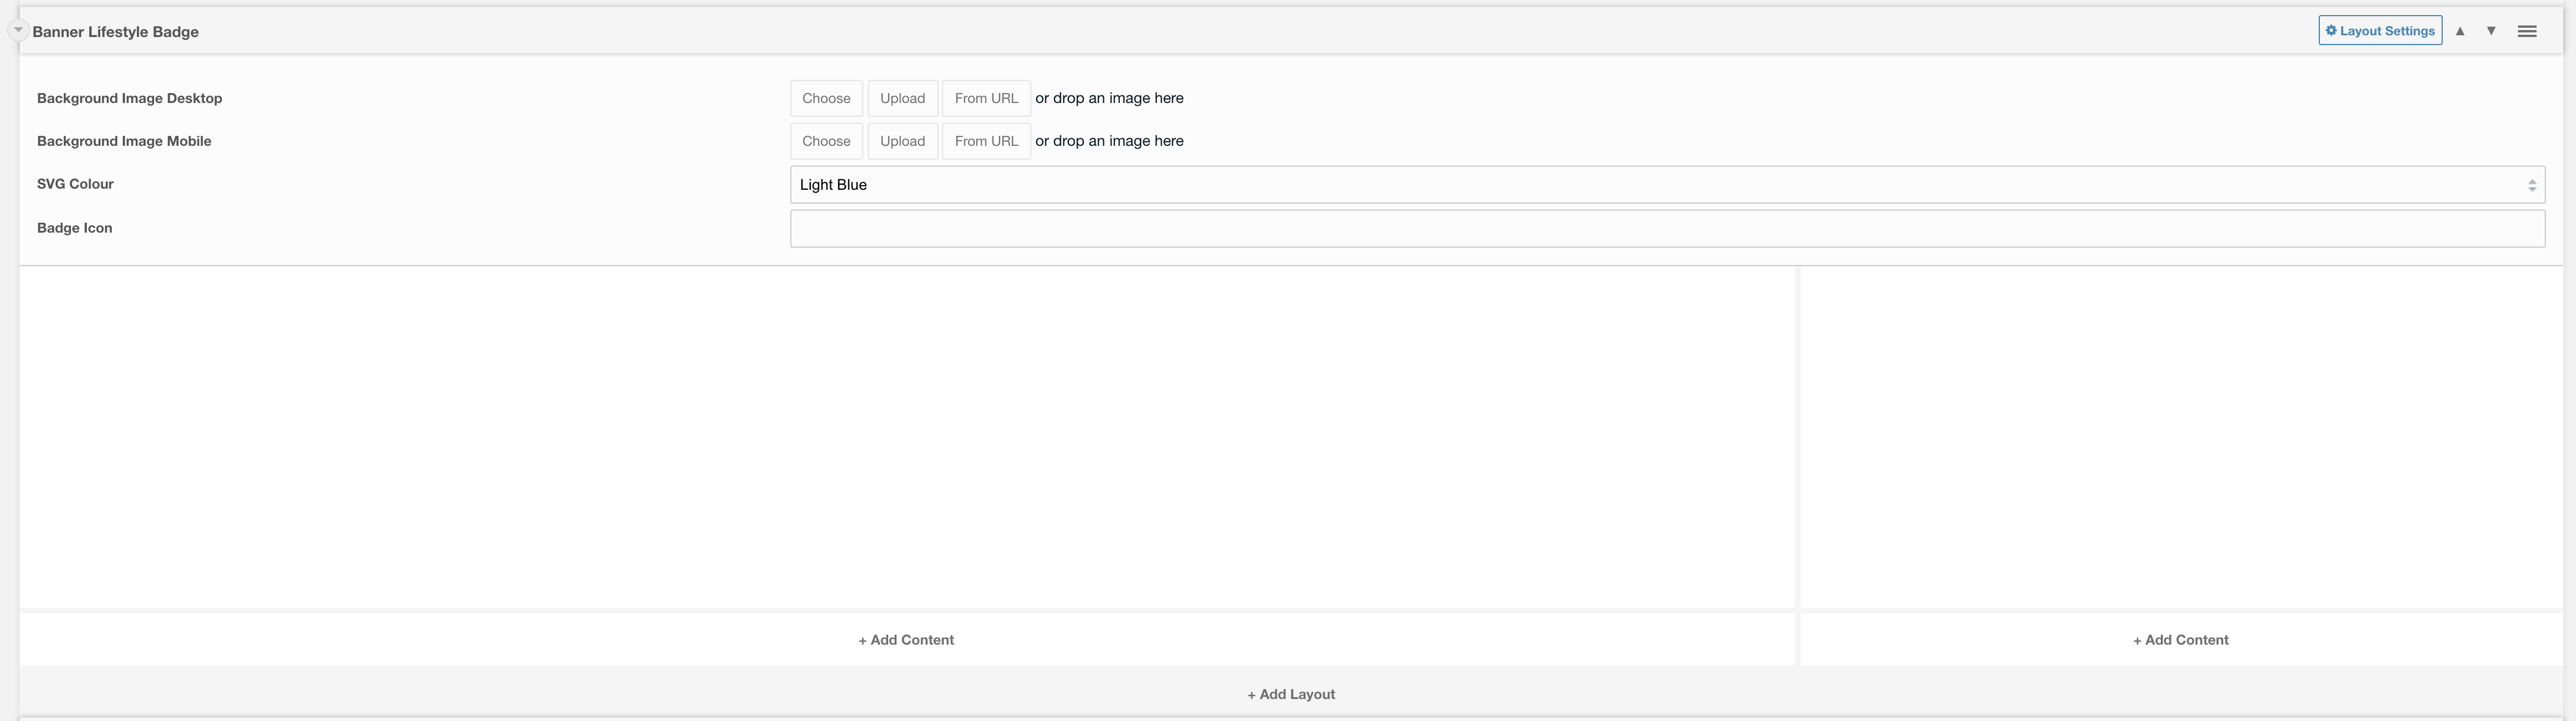
Task: Open the SVG Colour dropdown
Action: click(1667, 185)
